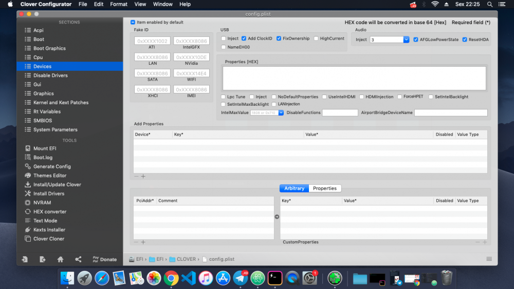The image size is (514, 289).
Task: Click the home icon in sidebar footer
Action: 60,259
